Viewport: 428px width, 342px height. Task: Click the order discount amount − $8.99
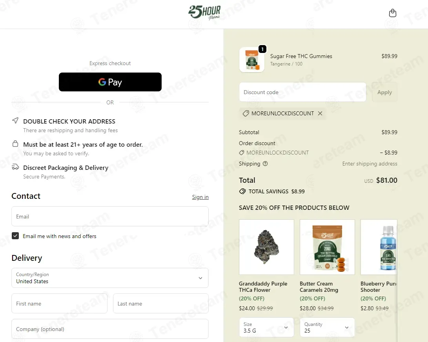coord(388,153)
